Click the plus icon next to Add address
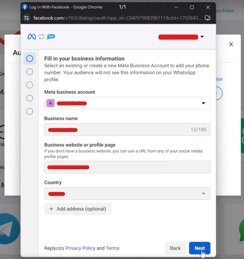The width and height of the screenshot is (244, 259). tap(51, 209)
